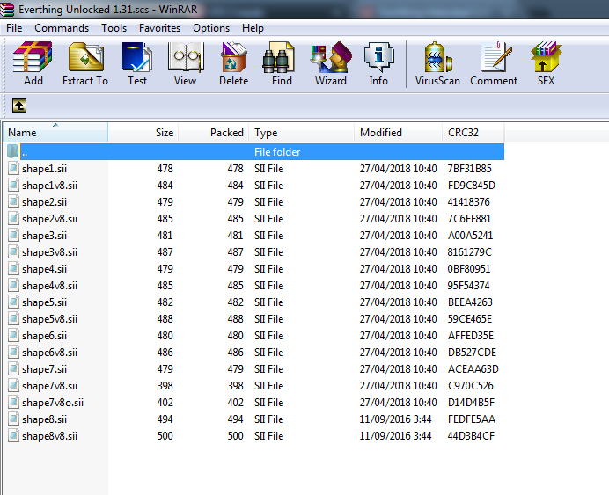Click CRC32 value ACEAA63D
The width and height of the screenshot is (609, 495).
(x=473, y=369)
